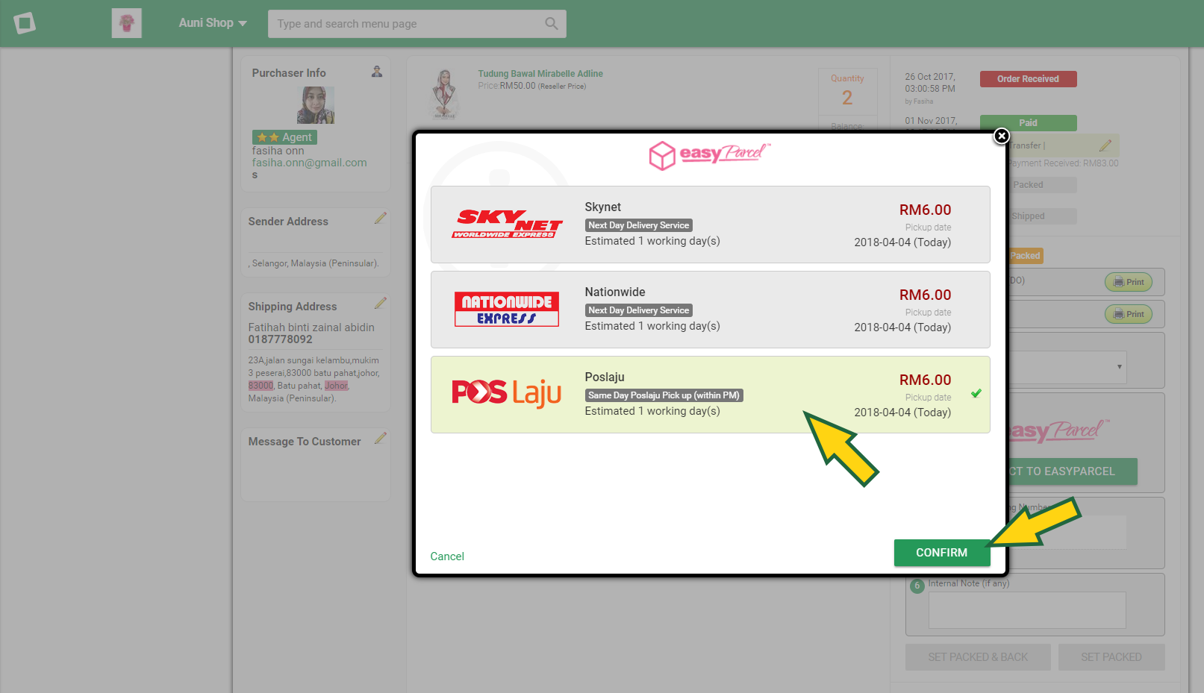Screen dimensions: 1204x693
Task: Click the SET PACKED button
Action: (x=1111, y=657)
